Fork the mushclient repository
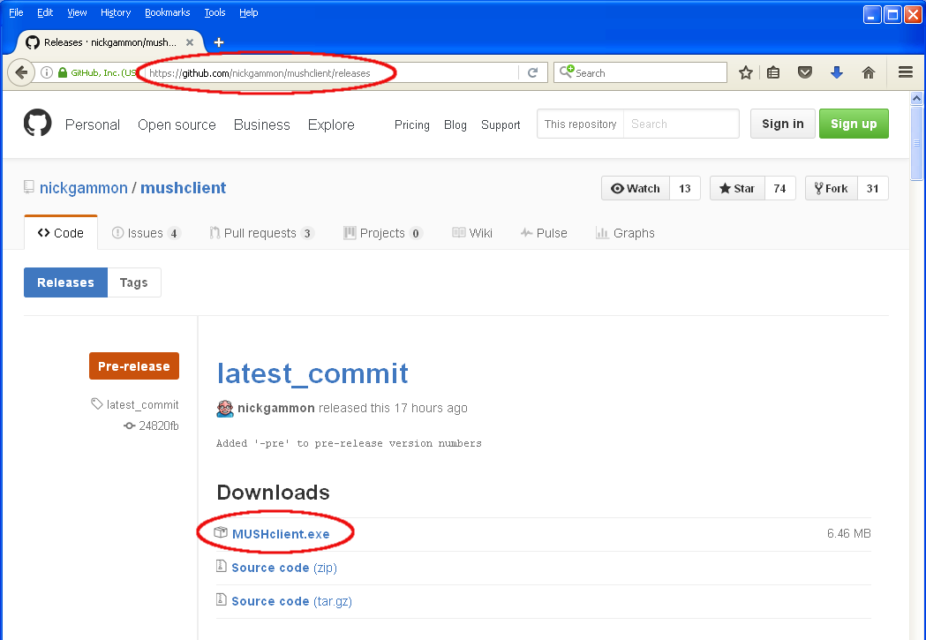Image resolution: width=926 pixels, height=640 pixels. coord(831,188)
